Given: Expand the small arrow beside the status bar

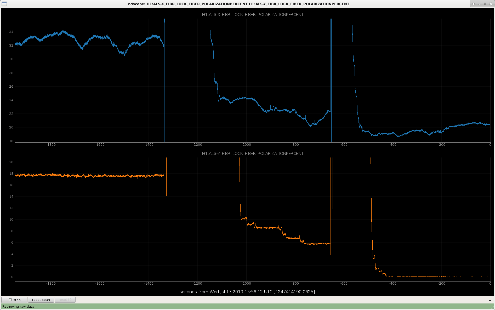Looking at the screenshot, I should coord(490,300).
